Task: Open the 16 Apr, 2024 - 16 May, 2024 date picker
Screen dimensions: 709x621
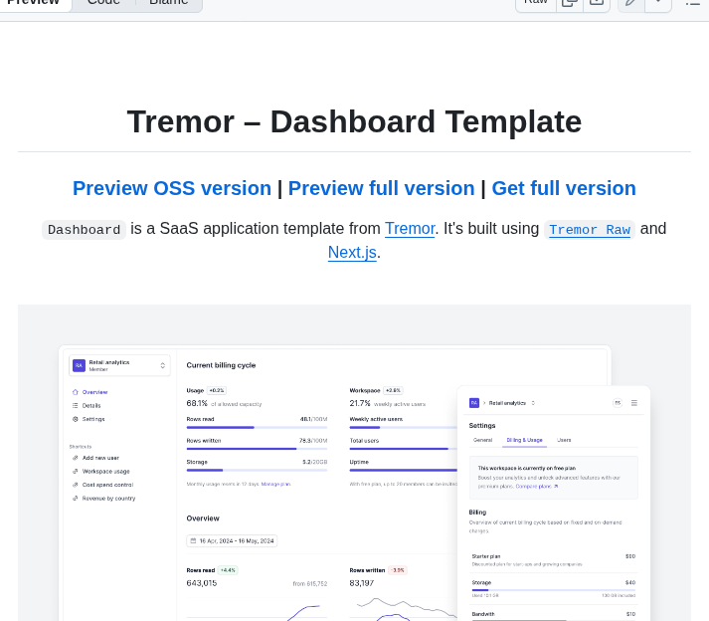Action: tap(232, 540)
